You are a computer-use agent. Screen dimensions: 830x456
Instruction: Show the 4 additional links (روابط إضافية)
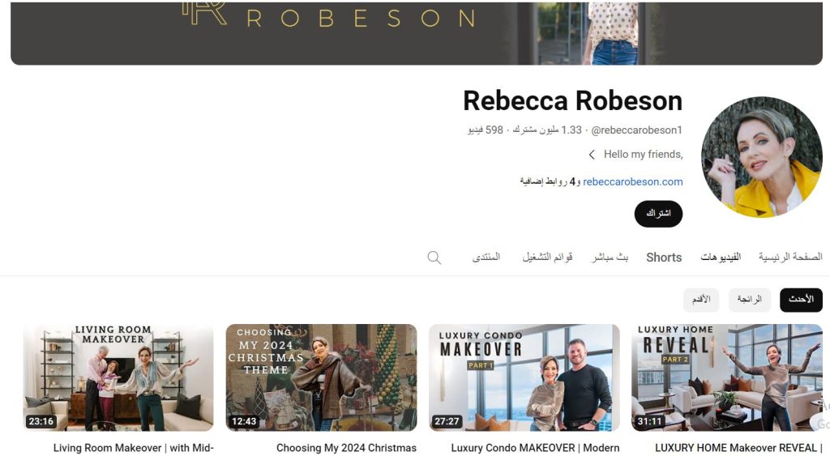point(549,182)
